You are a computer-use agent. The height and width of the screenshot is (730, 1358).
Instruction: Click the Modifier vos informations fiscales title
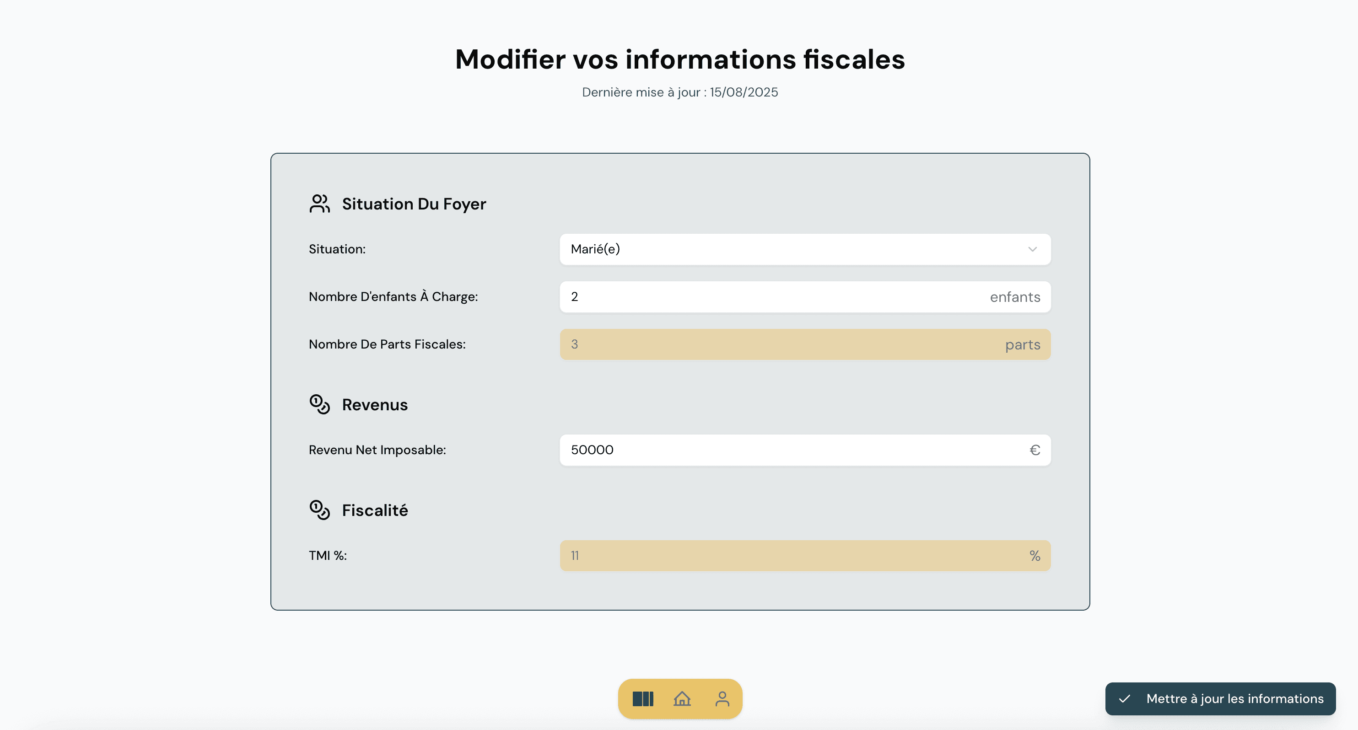(679, 59)
